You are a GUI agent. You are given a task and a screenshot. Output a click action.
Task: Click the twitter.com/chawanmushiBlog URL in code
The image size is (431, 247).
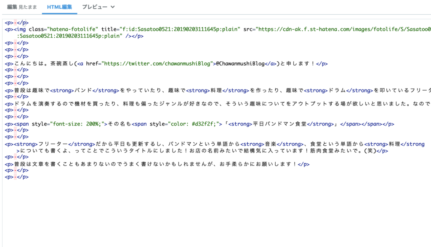(157, 64)
